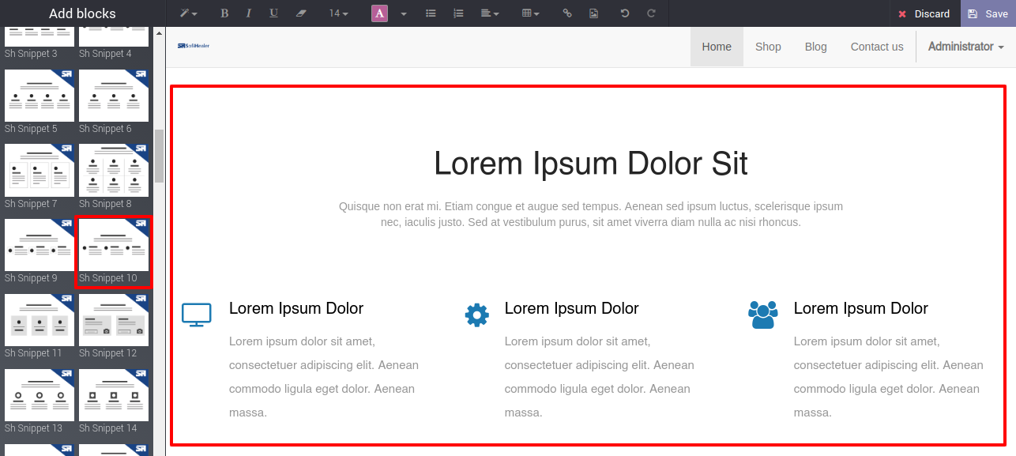Open the style magic wand dropdown
The image size is (1016, 456).
[x=188, y=13]
